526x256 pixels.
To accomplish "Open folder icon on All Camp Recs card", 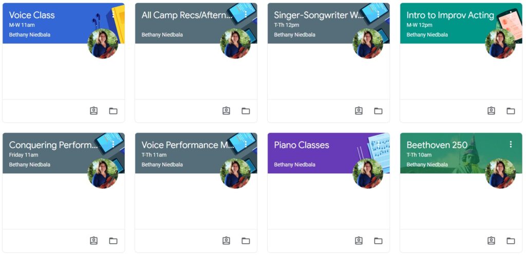I will click(x=246, y=111).
